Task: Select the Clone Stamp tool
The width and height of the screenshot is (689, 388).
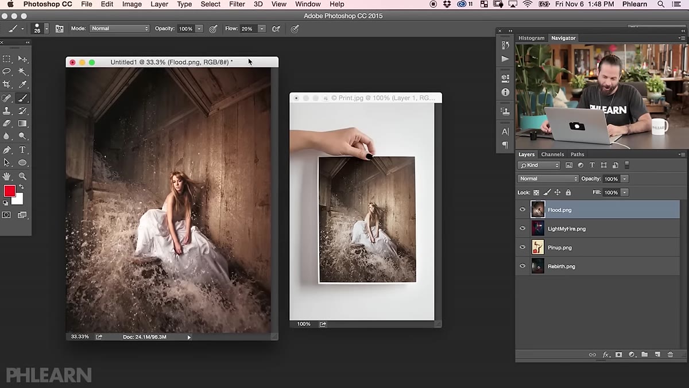Action: tap(7, 111)
